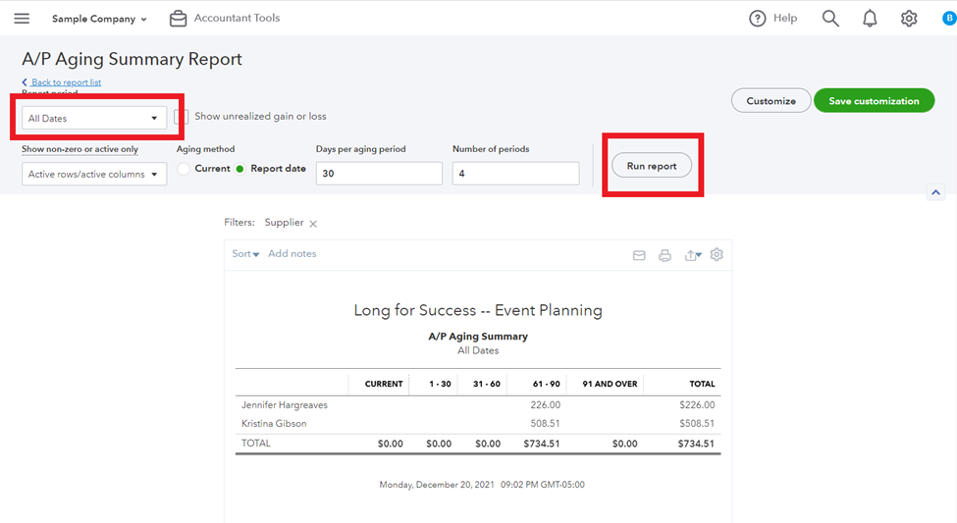
Task: Click the Days per aging period field
Action: 379,174
